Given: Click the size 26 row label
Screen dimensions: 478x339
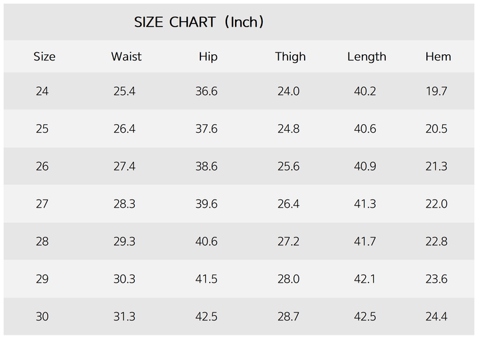Looking at the screenshot, I should (42, 167).
